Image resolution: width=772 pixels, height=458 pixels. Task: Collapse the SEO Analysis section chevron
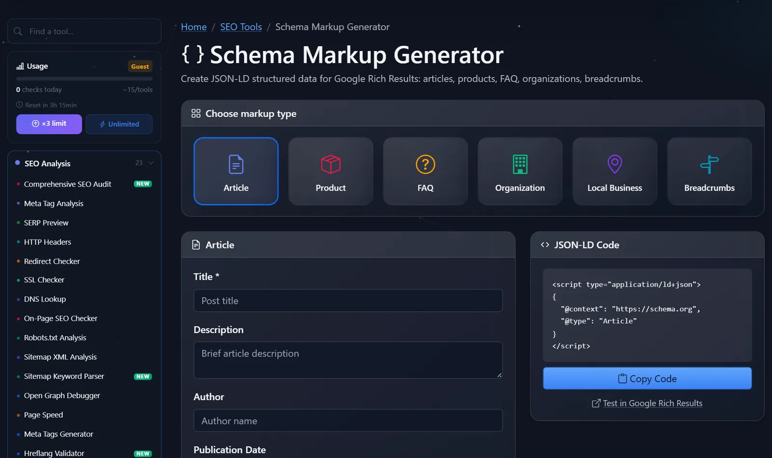151,163
